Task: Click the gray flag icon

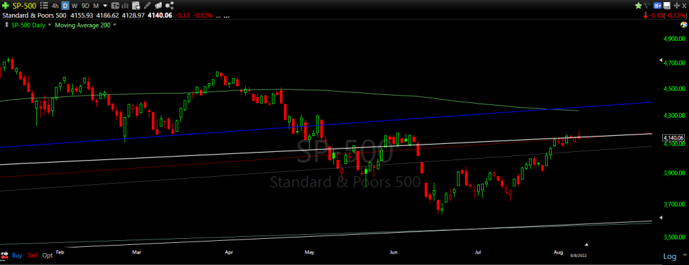Action: coord(647,5)
